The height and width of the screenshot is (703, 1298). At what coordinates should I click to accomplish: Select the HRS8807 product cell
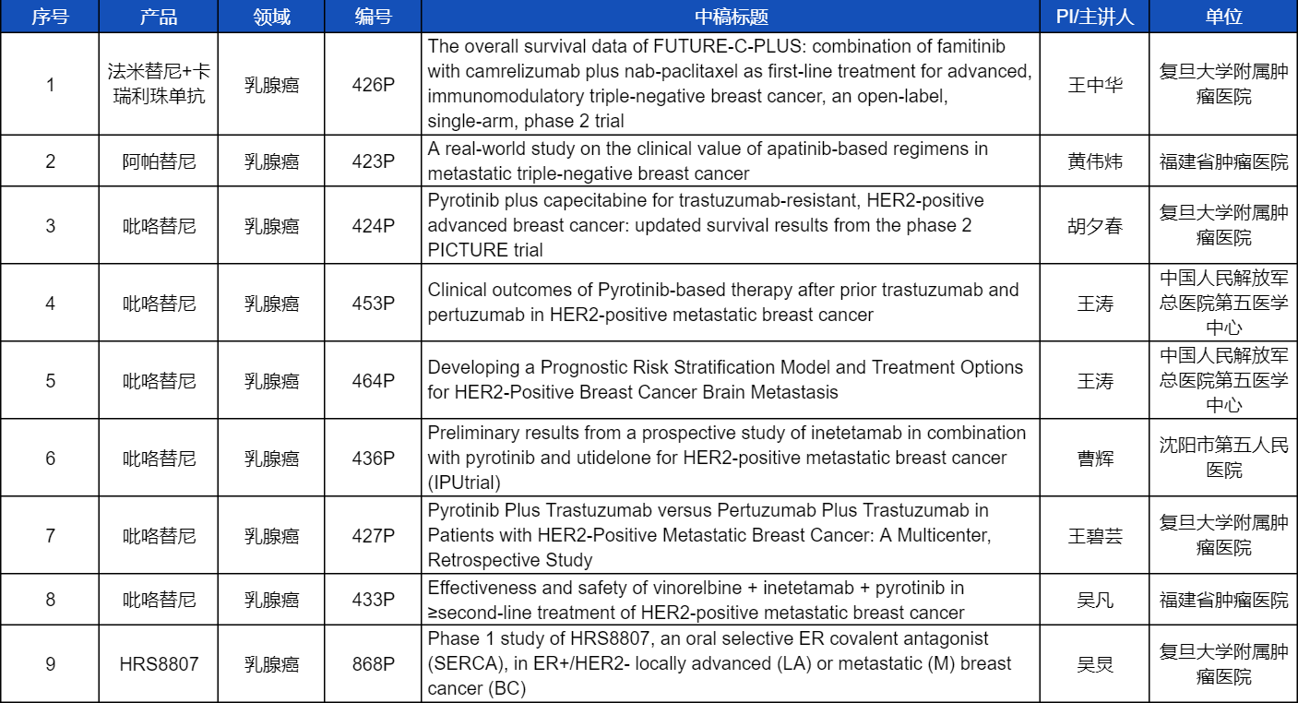(159, 663)
